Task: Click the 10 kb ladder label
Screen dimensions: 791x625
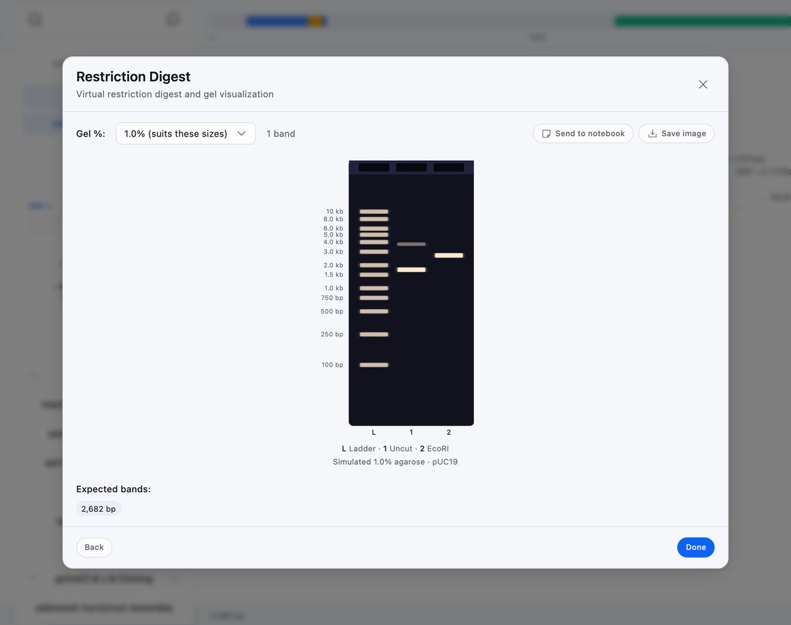Action: click(334, 211)
